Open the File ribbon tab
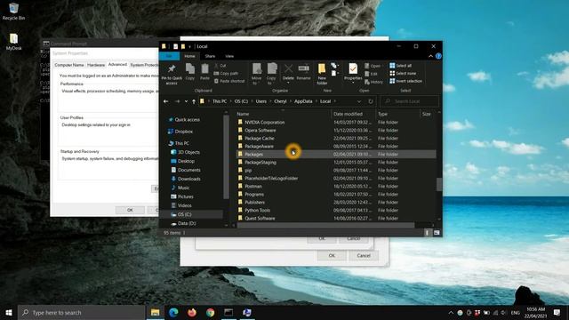 (x=169, y=56)
